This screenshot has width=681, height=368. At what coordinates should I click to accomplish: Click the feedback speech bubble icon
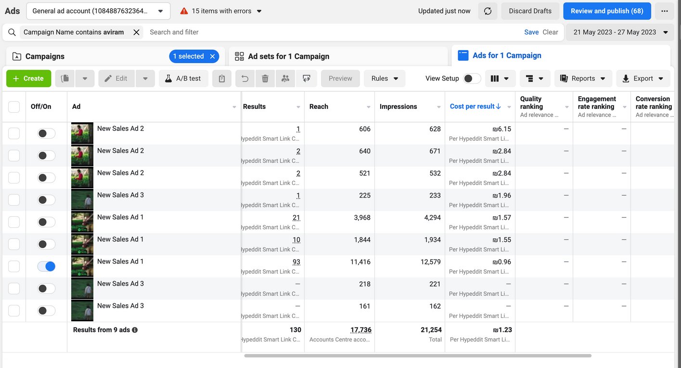[307, 79]
